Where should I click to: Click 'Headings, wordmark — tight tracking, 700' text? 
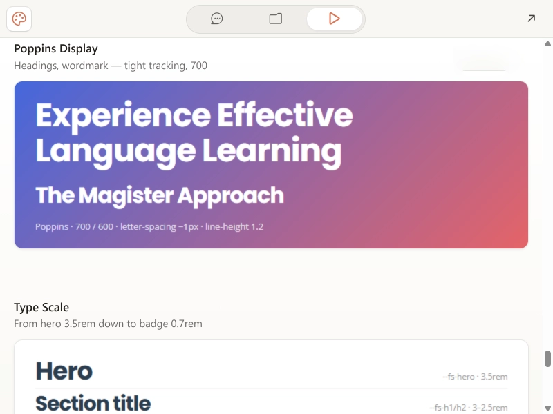point(111,66)
